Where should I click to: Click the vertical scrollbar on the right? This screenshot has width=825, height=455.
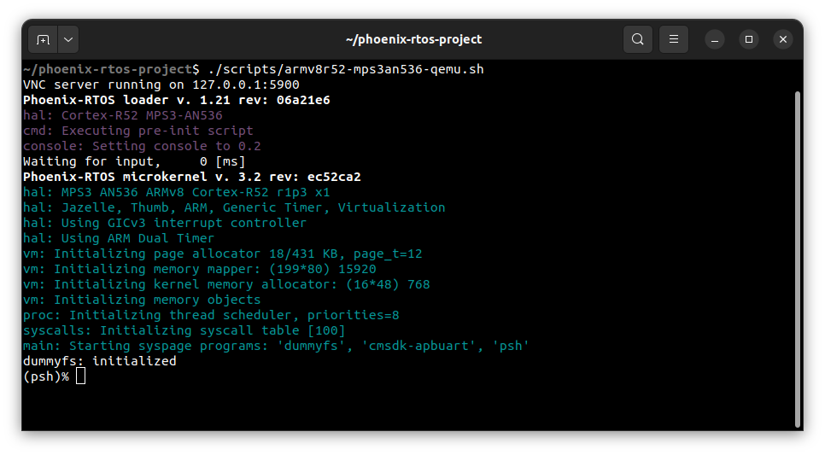[798, 256]
